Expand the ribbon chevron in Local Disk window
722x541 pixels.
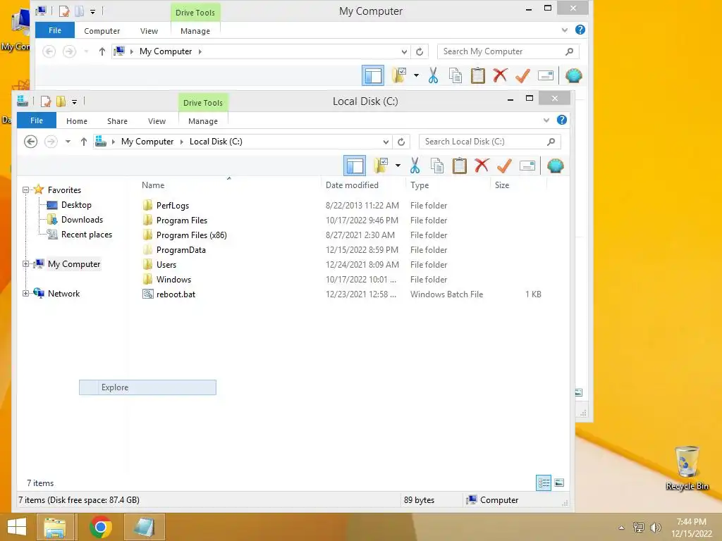coord(546,120)
